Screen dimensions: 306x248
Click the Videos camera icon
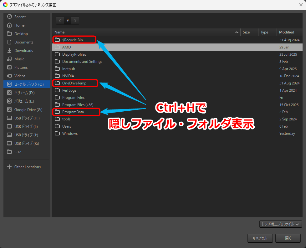coord(9,76)
